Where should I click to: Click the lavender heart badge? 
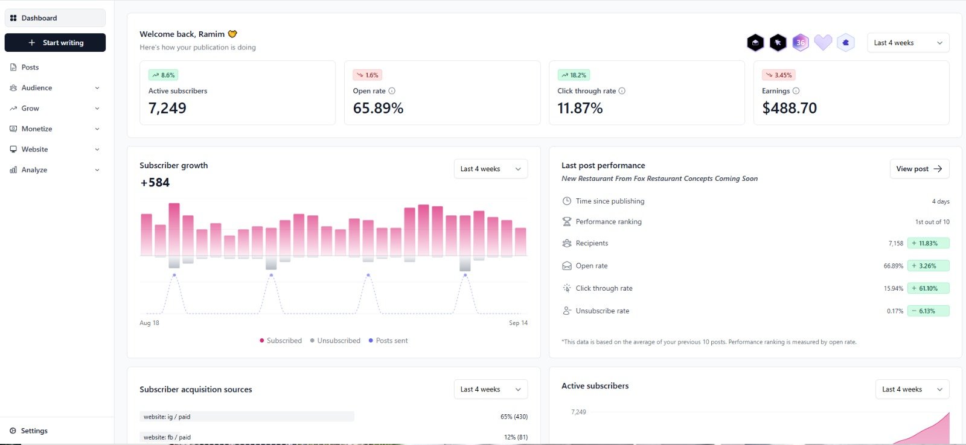point(823,42)
